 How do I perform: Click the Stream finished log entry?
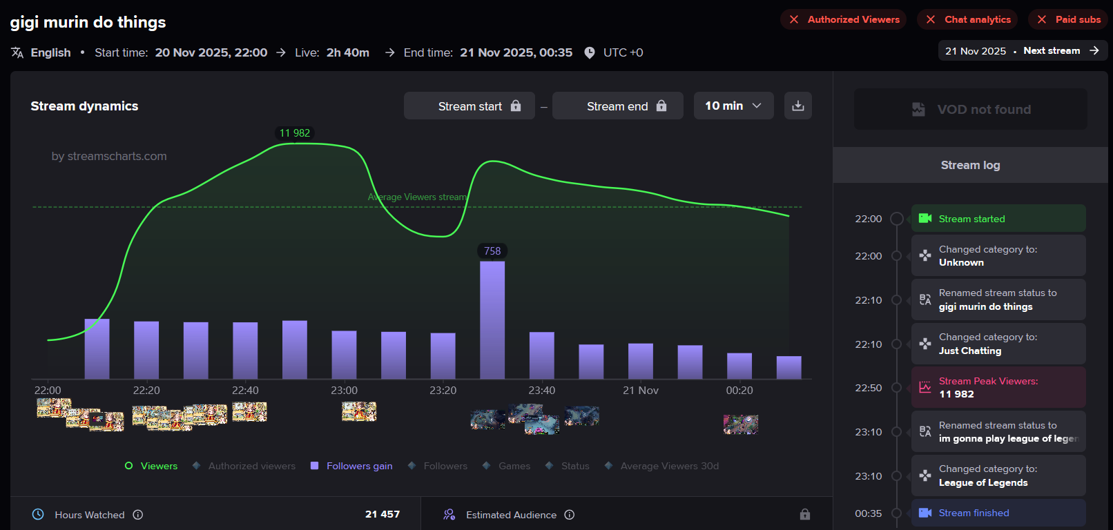pos(998,513)
